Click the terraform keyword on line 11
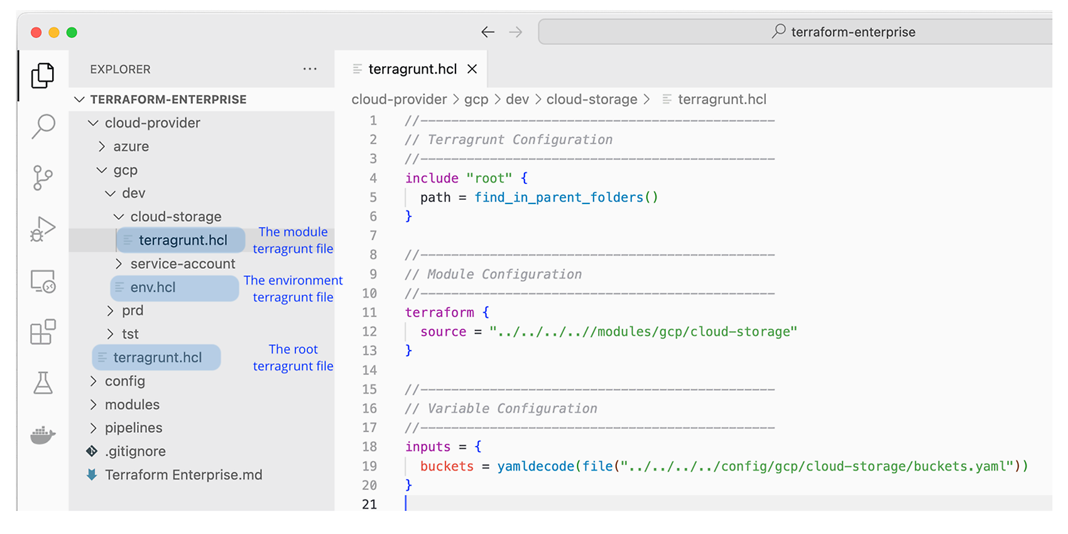Viewport: 1068px width, 534px height. (440, 312)
